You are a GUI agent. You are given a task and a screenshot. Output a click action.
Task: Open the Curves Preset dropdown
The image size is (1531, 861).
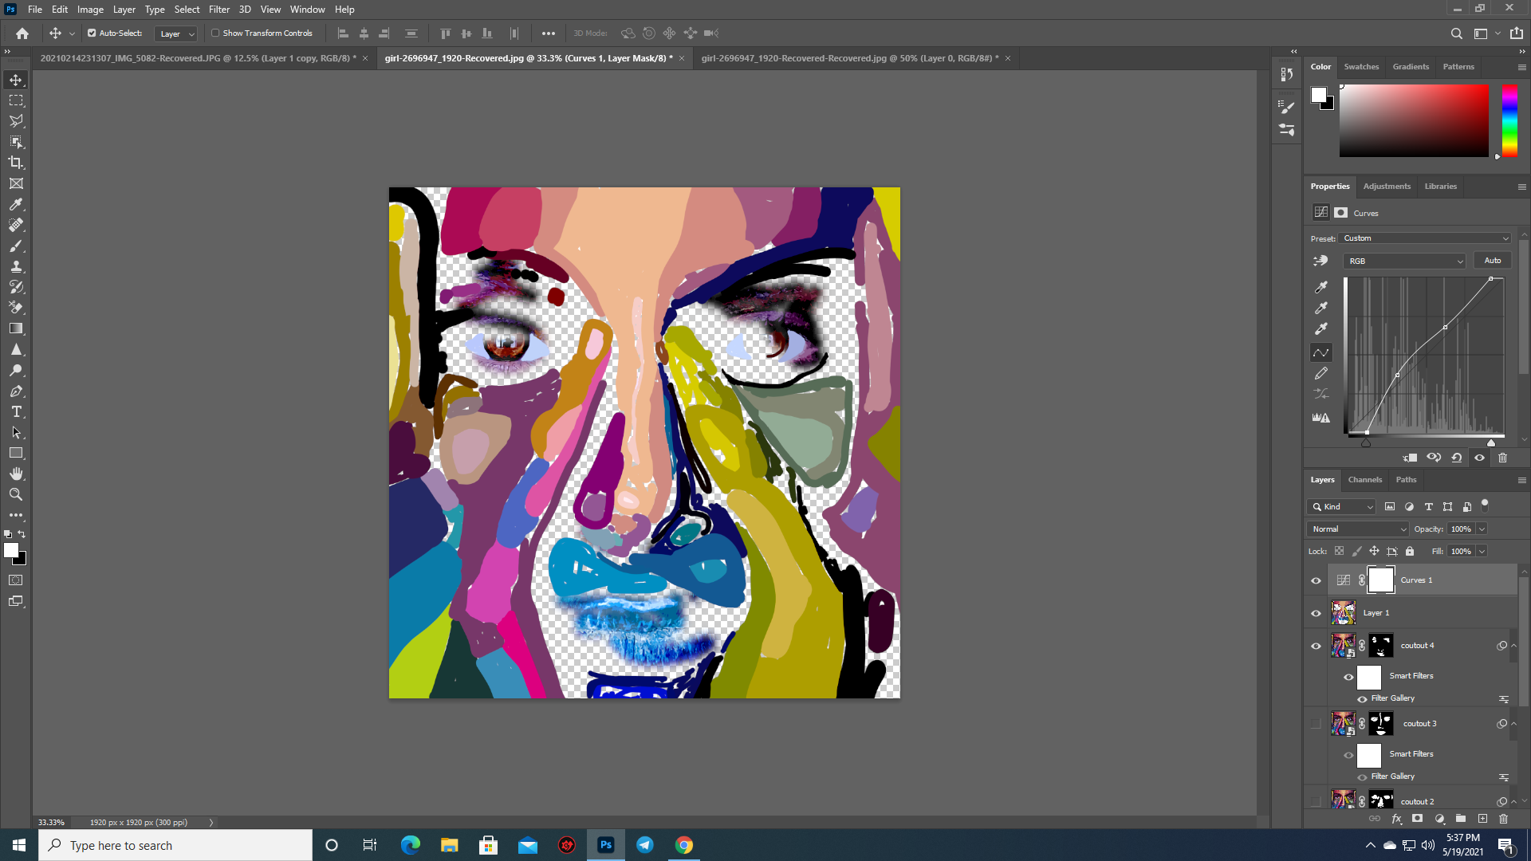pos(1425,238)
